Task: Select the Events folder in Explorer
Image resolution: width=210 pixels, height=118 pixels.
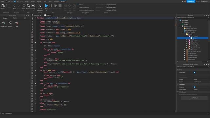Action: (190, 34)
